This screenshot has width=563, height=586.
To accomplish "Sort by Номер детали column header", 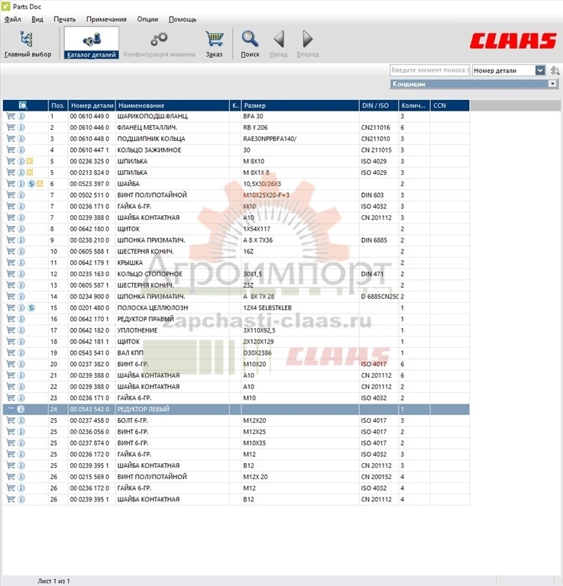I will coord(92,105).
